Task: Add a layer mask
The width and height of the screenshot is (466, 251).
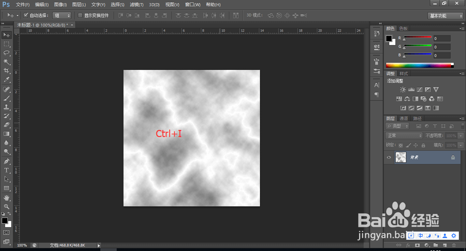Action: tap(417, 245)
